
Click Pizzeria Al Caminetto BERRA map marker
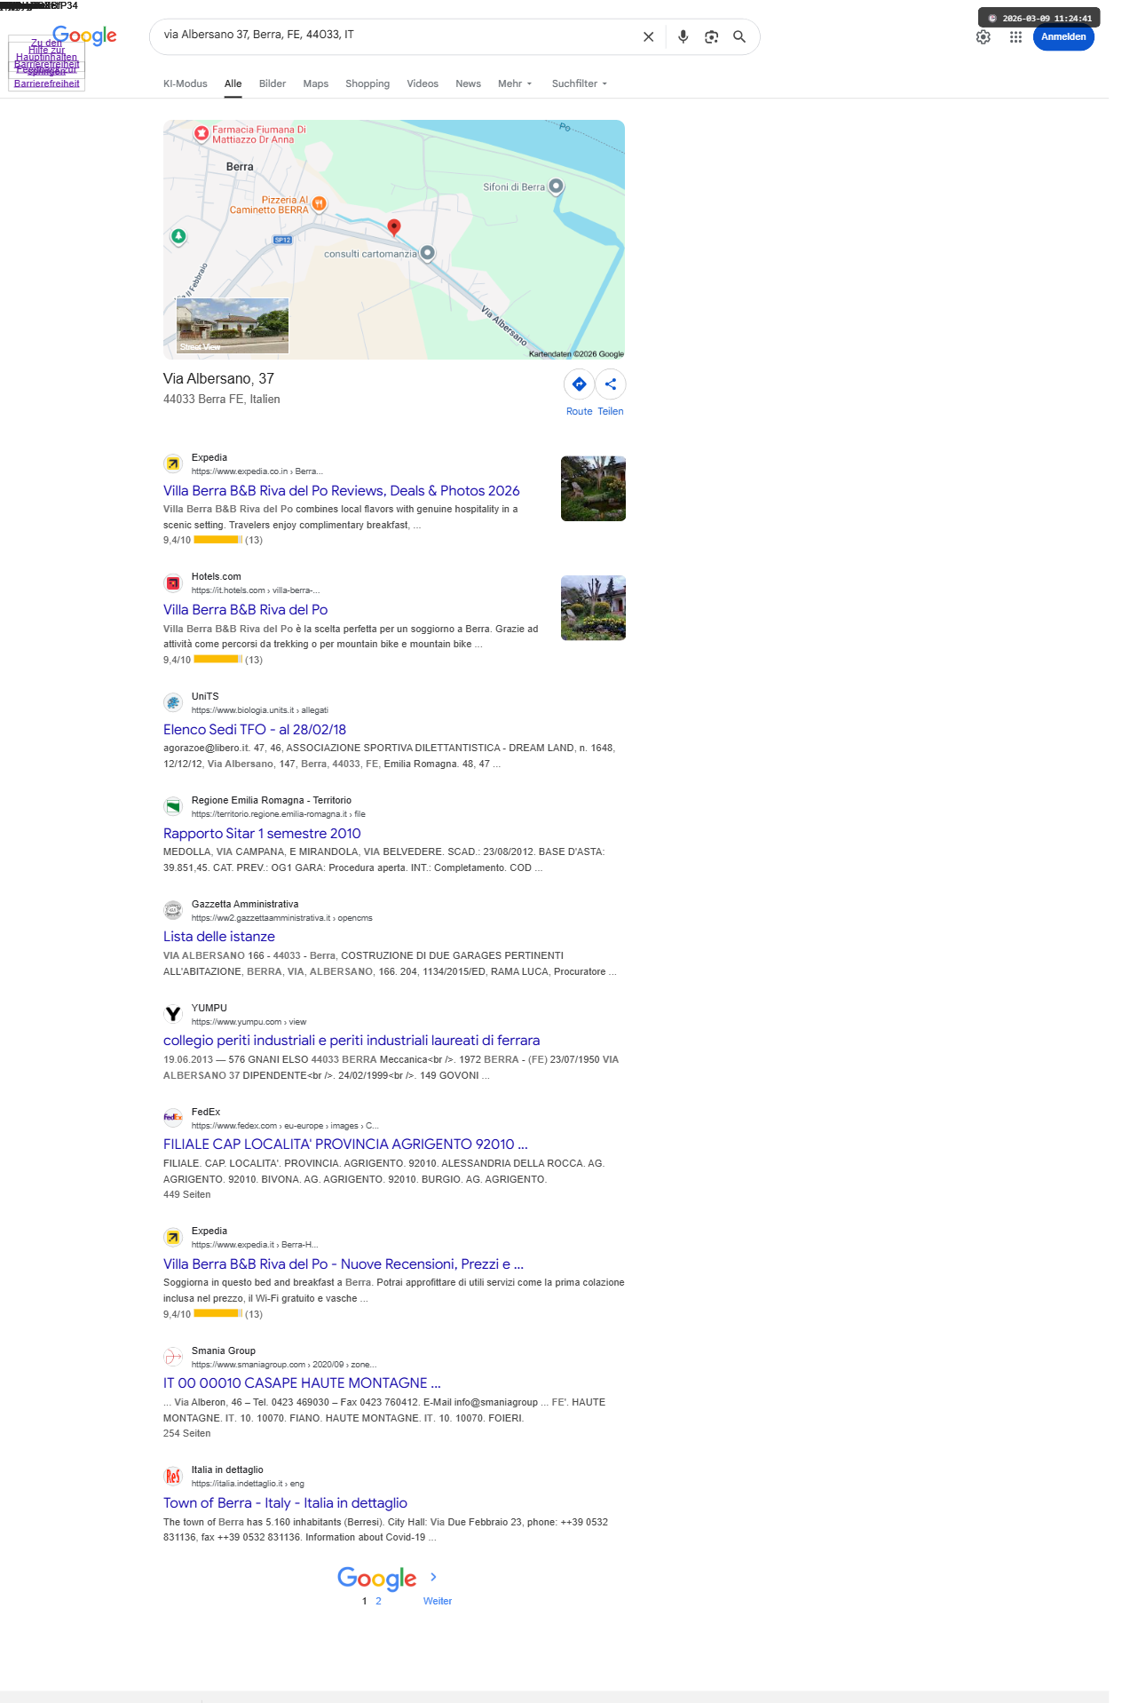(319, 204)
